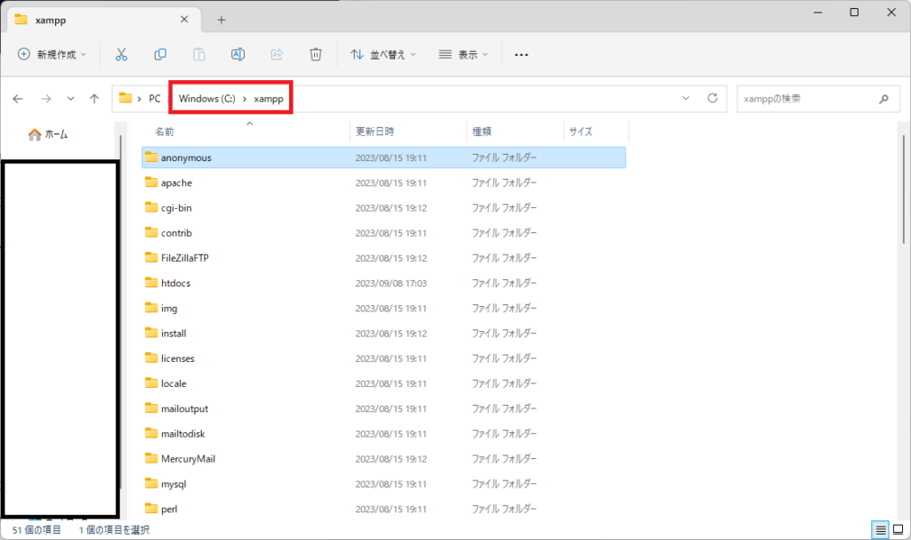Expand the chevron before PC in path
911x540 pixels.
pyautogui.click(x=140, y=99)
